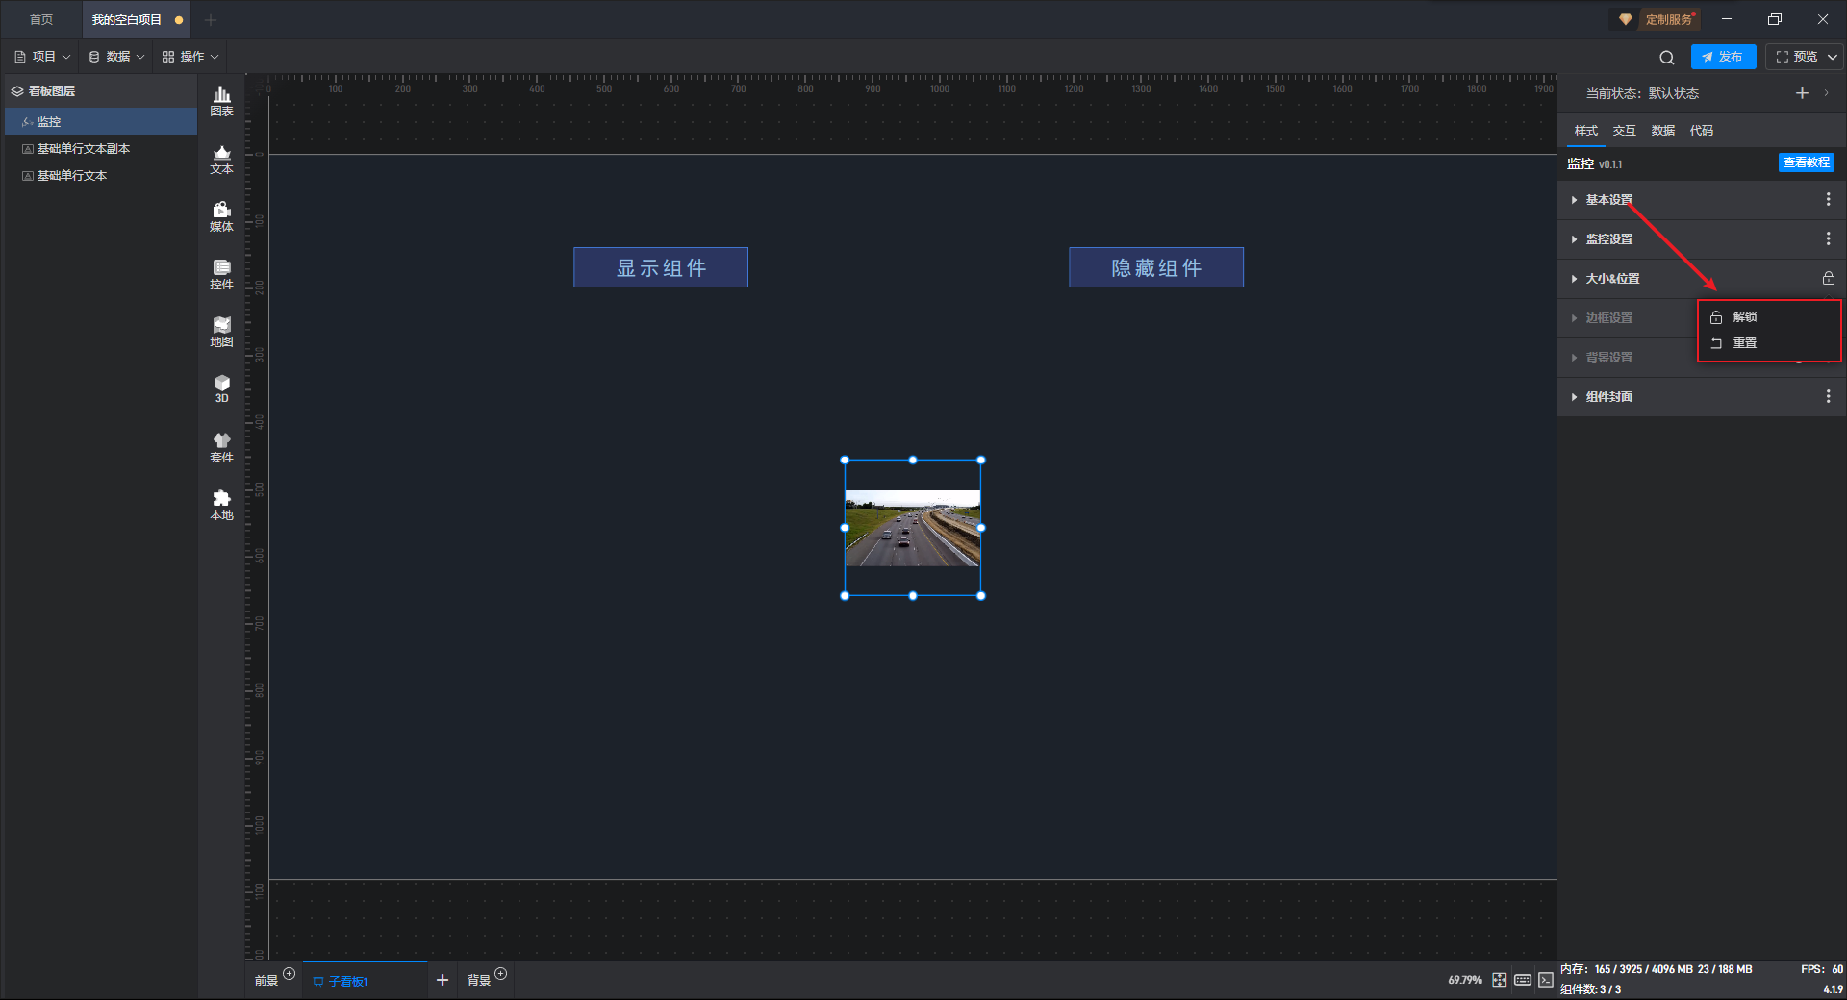The image size is (1847, 1000).
Task: Click the 组件数: 3 / 3 status text
Action: point(1590,989)
